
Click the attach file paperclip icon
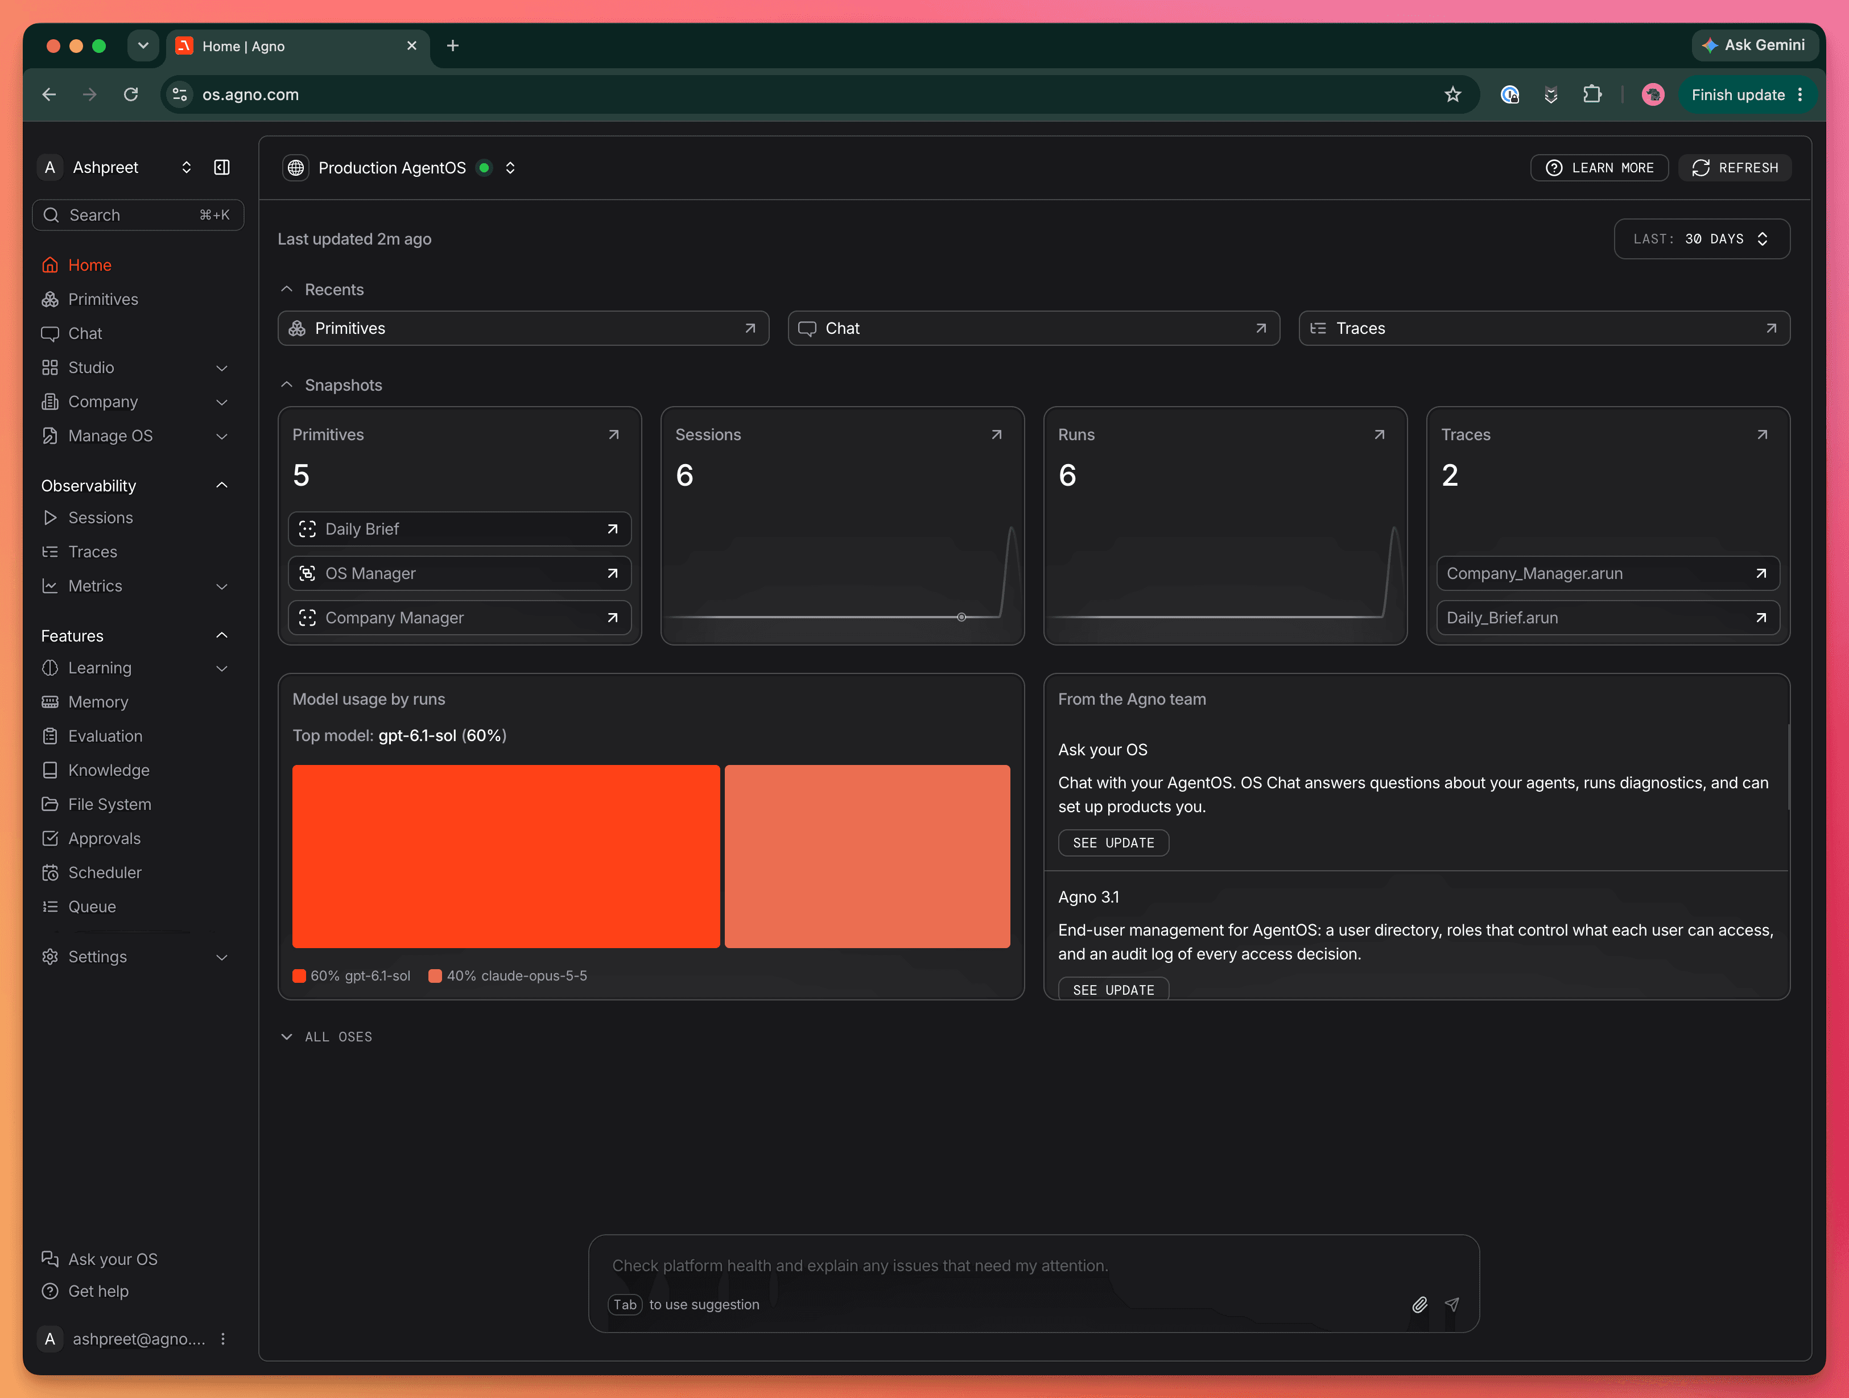coord(1419,1304)
